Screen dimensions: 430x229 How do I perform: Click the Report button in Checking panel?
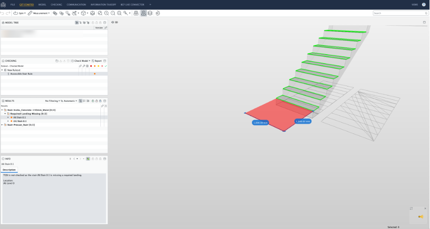click(x=97, y=61)
